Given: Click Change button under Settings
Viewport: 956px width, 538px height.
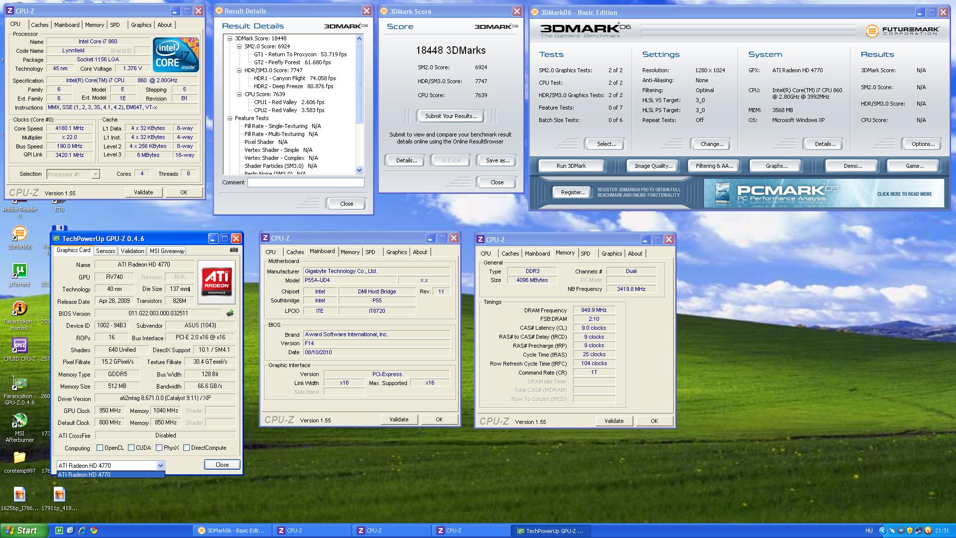Looking at the screenshot, I should [712, 144].
